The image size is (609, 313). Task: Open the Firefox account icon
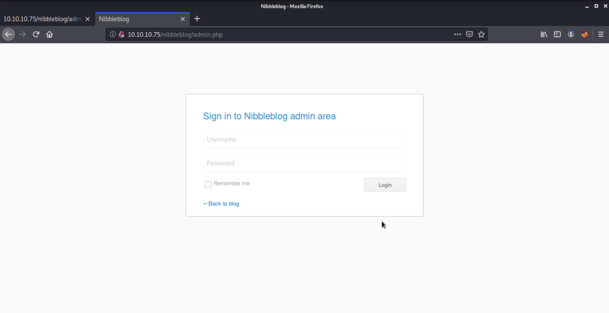(571, 35)
